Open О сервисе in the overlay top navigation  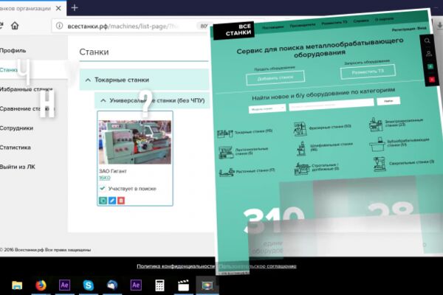click(384, 19)
